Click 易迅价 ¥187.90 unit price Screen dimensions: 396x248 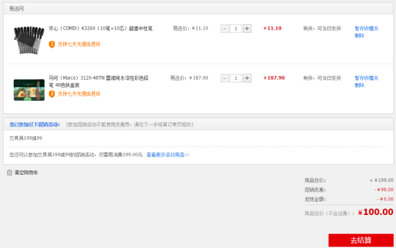click(x=189, y=78)
